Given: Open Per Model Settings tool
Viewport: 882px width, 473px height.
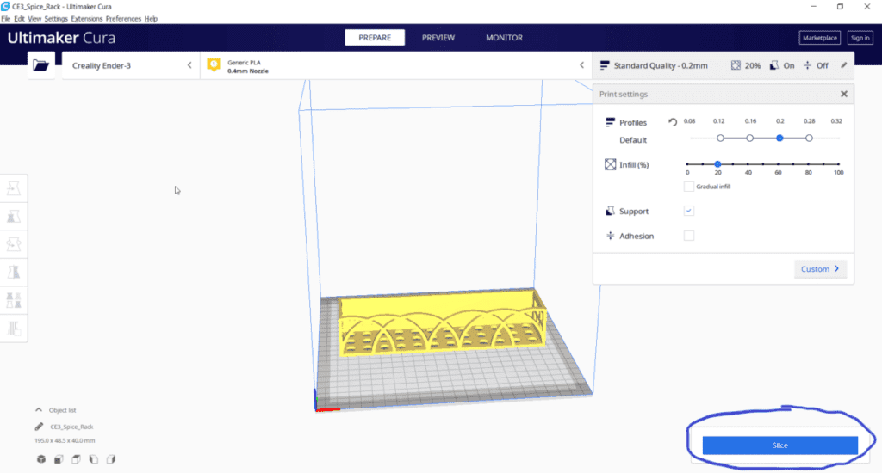Looking at the screenshot, I should point(14,300).
